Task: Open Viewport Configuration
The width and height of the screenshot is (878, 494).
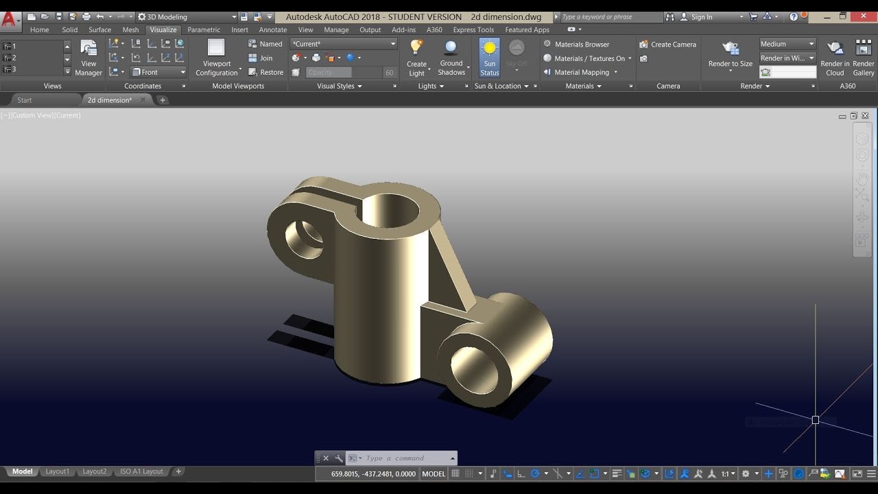Action: [x=217, y=58]
